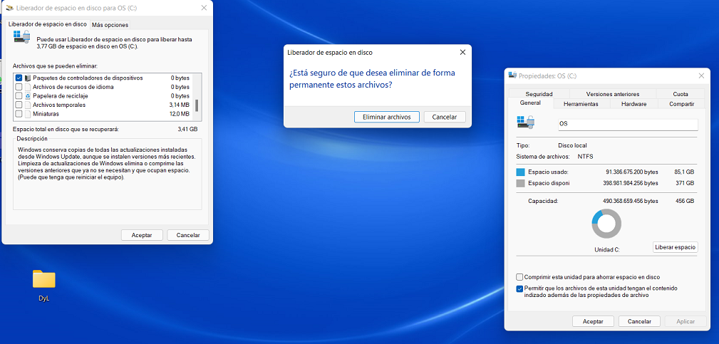Click the drive icon in the Propiedades title bar
This screenshot has height=344, width=719.
512,75
